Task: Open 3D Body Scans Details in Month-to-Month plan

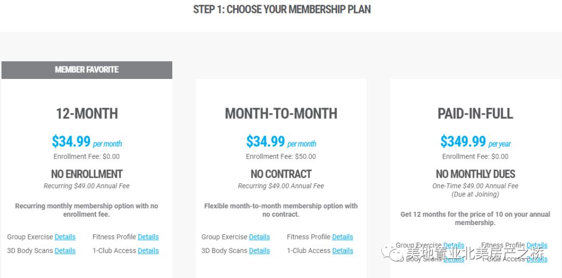Action: 259,250
